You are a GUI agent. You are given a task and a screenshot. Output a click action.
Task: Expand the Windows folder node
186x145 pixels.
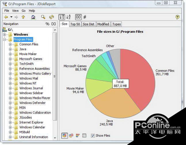tap(5, 34)
